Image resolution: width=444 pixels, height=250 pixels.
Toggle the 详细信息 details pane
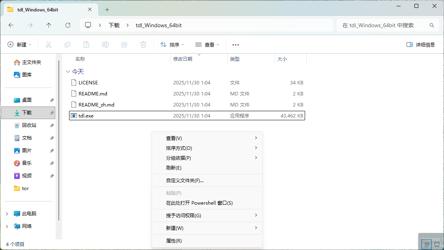point(421,45)
